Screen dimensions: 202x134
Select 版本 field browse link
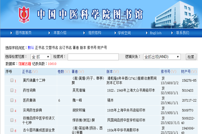[83, 48]
